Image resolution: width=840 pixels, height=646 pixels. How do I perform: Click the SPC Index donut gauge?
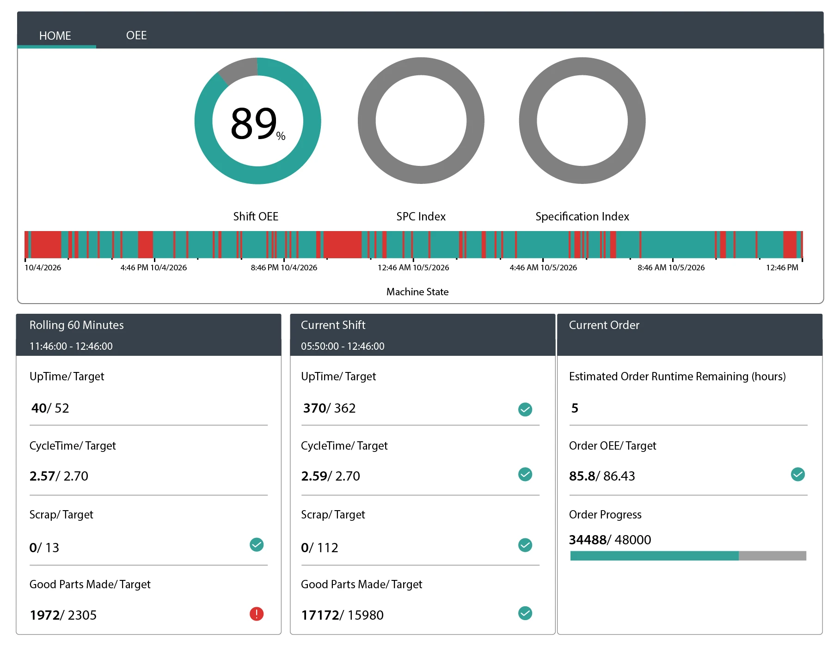[421, 121]
